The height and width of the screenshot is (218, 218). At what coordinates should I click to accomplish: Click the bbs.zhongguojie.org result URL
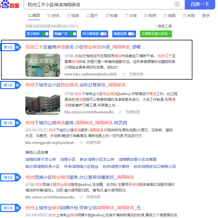point(51,143)
